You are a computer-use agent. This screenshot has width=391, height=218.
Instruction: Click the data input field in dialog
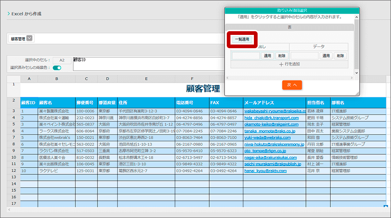(305, 56)
